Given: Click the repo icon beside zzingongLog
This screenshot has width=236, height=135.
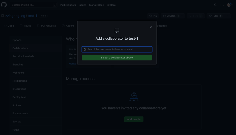Looking at the screenshot, I should pyautogui.click(x=3, y=16).
